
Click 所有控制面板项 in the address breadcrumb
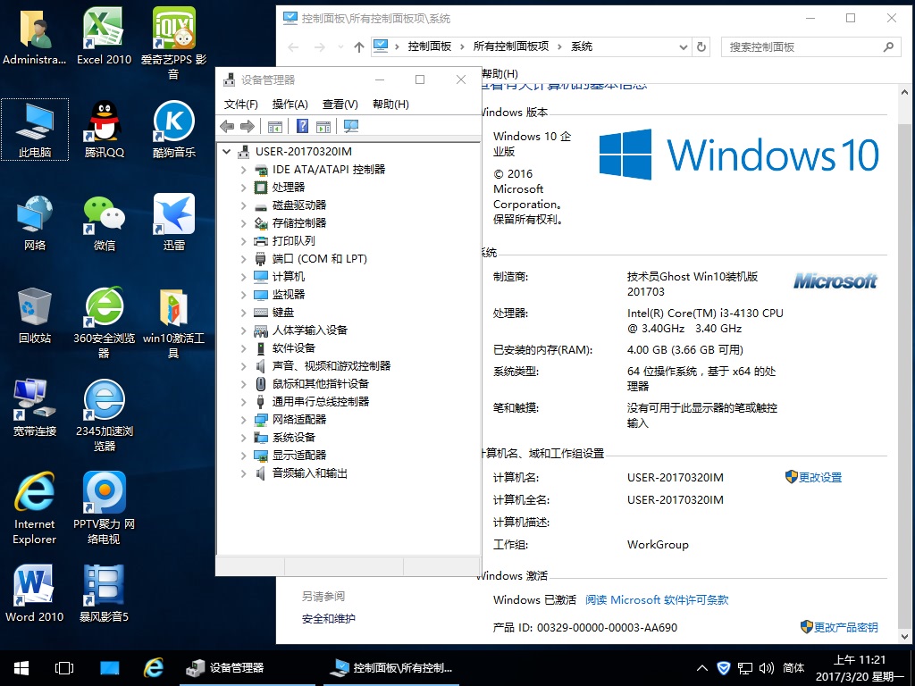[511, 46]
